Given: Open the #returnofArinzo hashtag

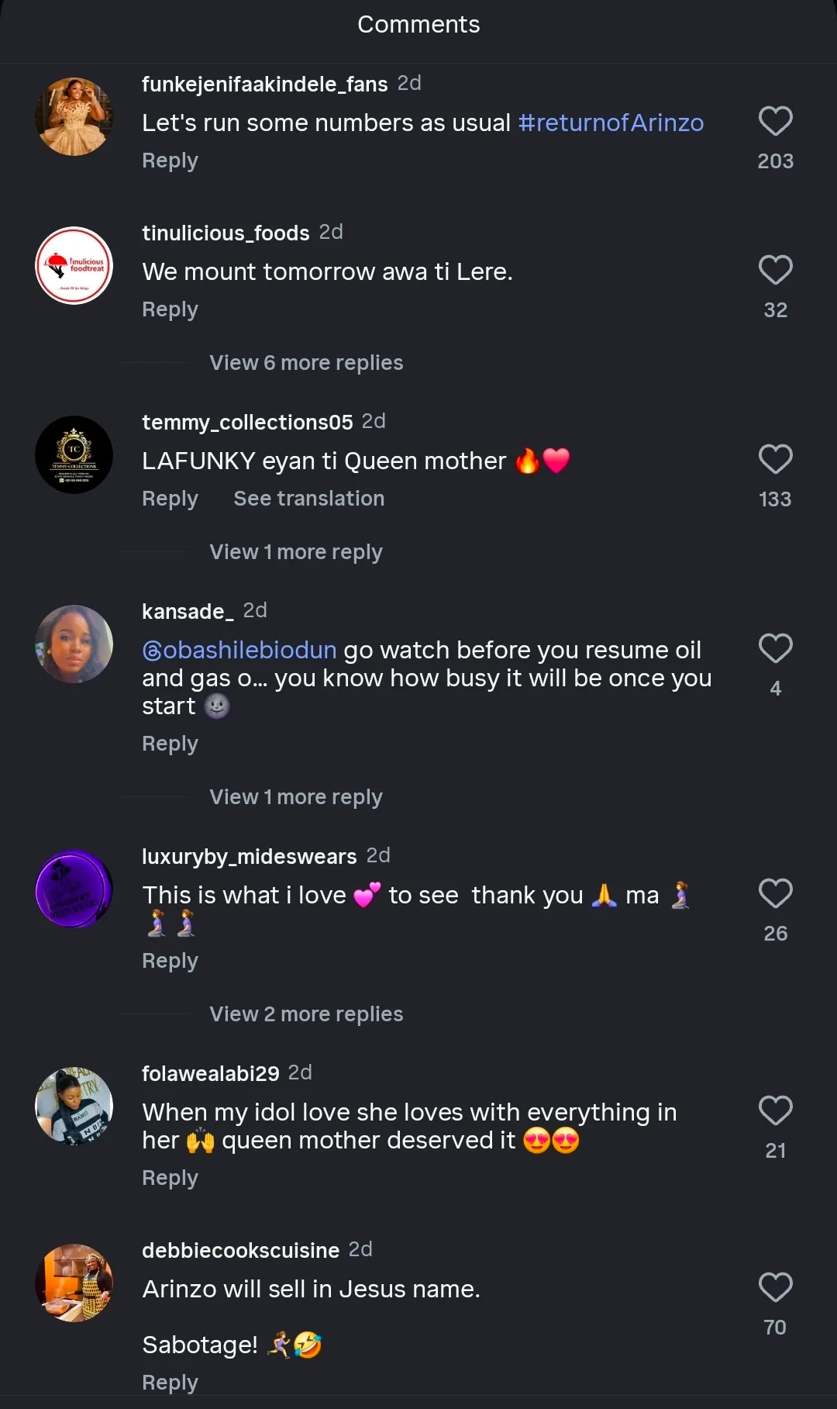Looking at the screenshot, I should (611, 123).
